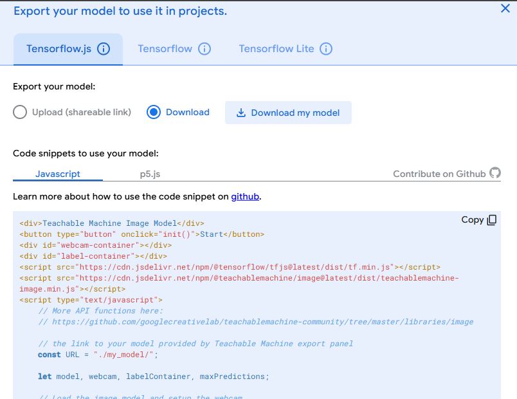Click the Download option label
The width and height of the screenshot is (517, 399).
pos(188,112)
